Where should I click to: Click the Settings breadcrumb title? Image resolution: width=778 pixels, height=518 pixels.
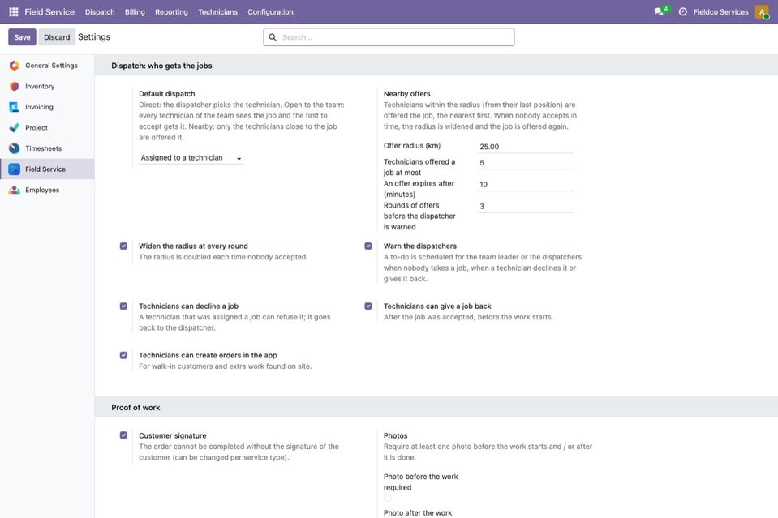[x=94, y=37]
